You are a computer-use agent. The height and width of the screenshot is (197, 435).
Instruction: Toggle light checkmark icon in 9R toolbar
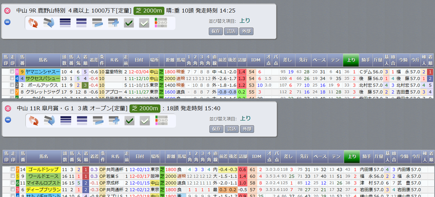point(144,23)
